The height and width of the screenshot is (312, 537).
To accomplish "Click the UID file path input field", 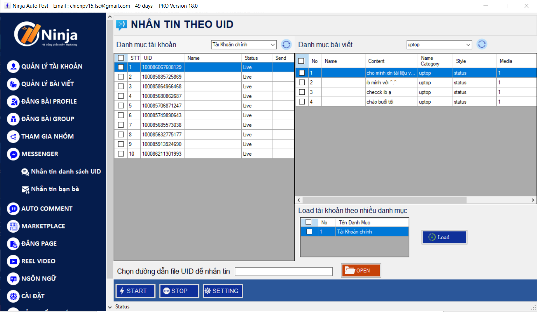I will click(x=284, y=271).
